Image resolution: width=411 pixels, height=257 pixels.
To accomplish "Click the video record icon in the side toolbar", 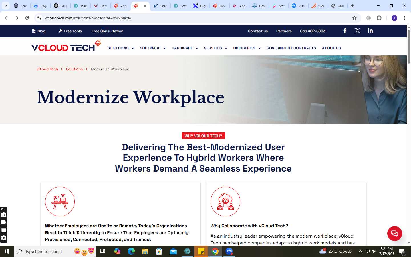I will (4, 222).
